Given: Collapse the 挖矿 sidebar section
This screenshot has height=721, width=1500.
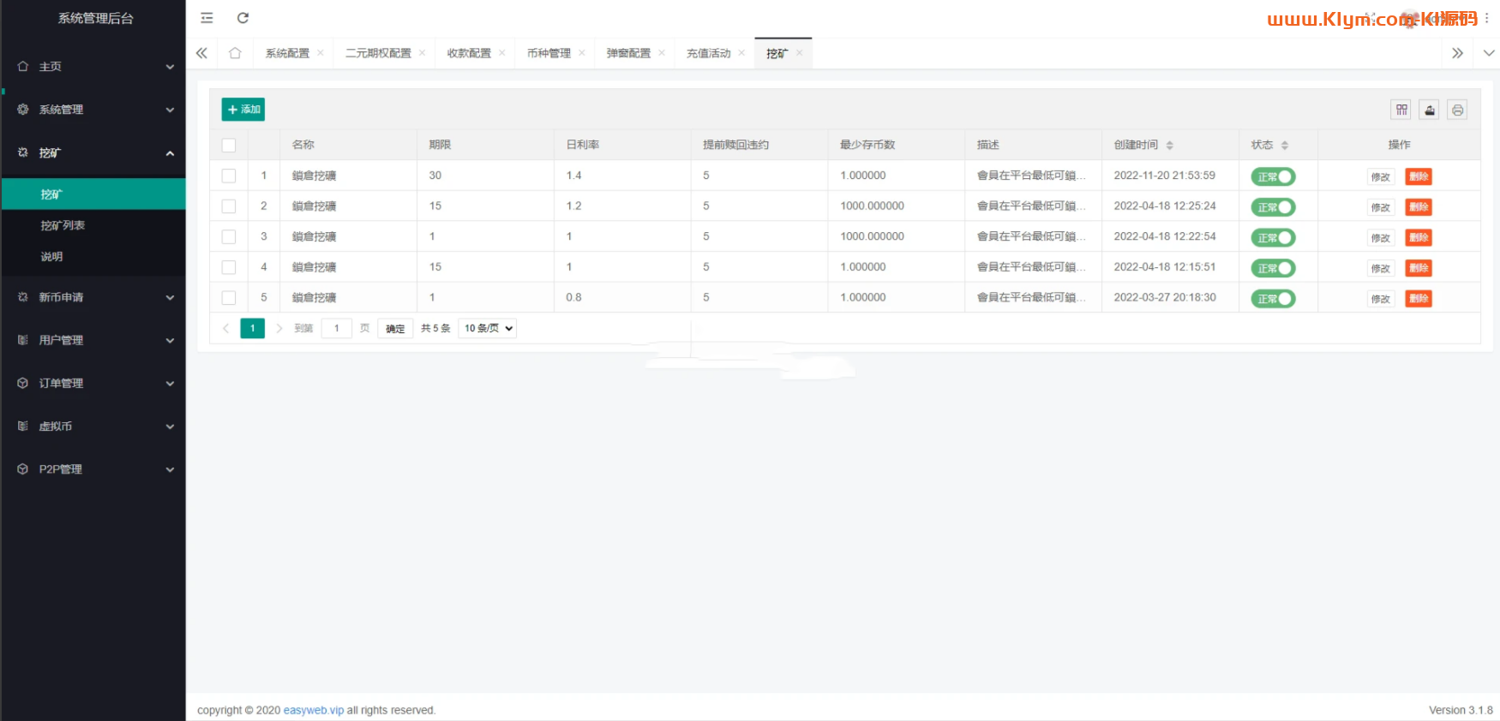Looking at the screenshot, I should pos(170,153).
